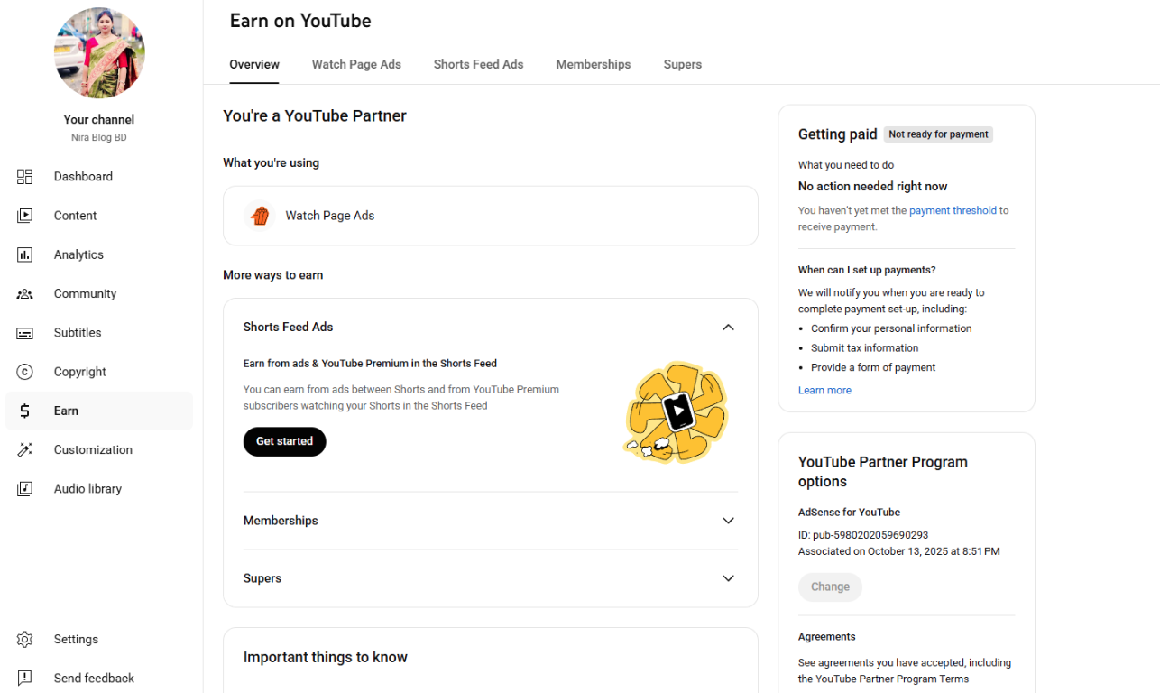The height and width of the screenshot is (693, 1160).
Task: Select the Content icon in the sidebar
Action: pos(24,215)
